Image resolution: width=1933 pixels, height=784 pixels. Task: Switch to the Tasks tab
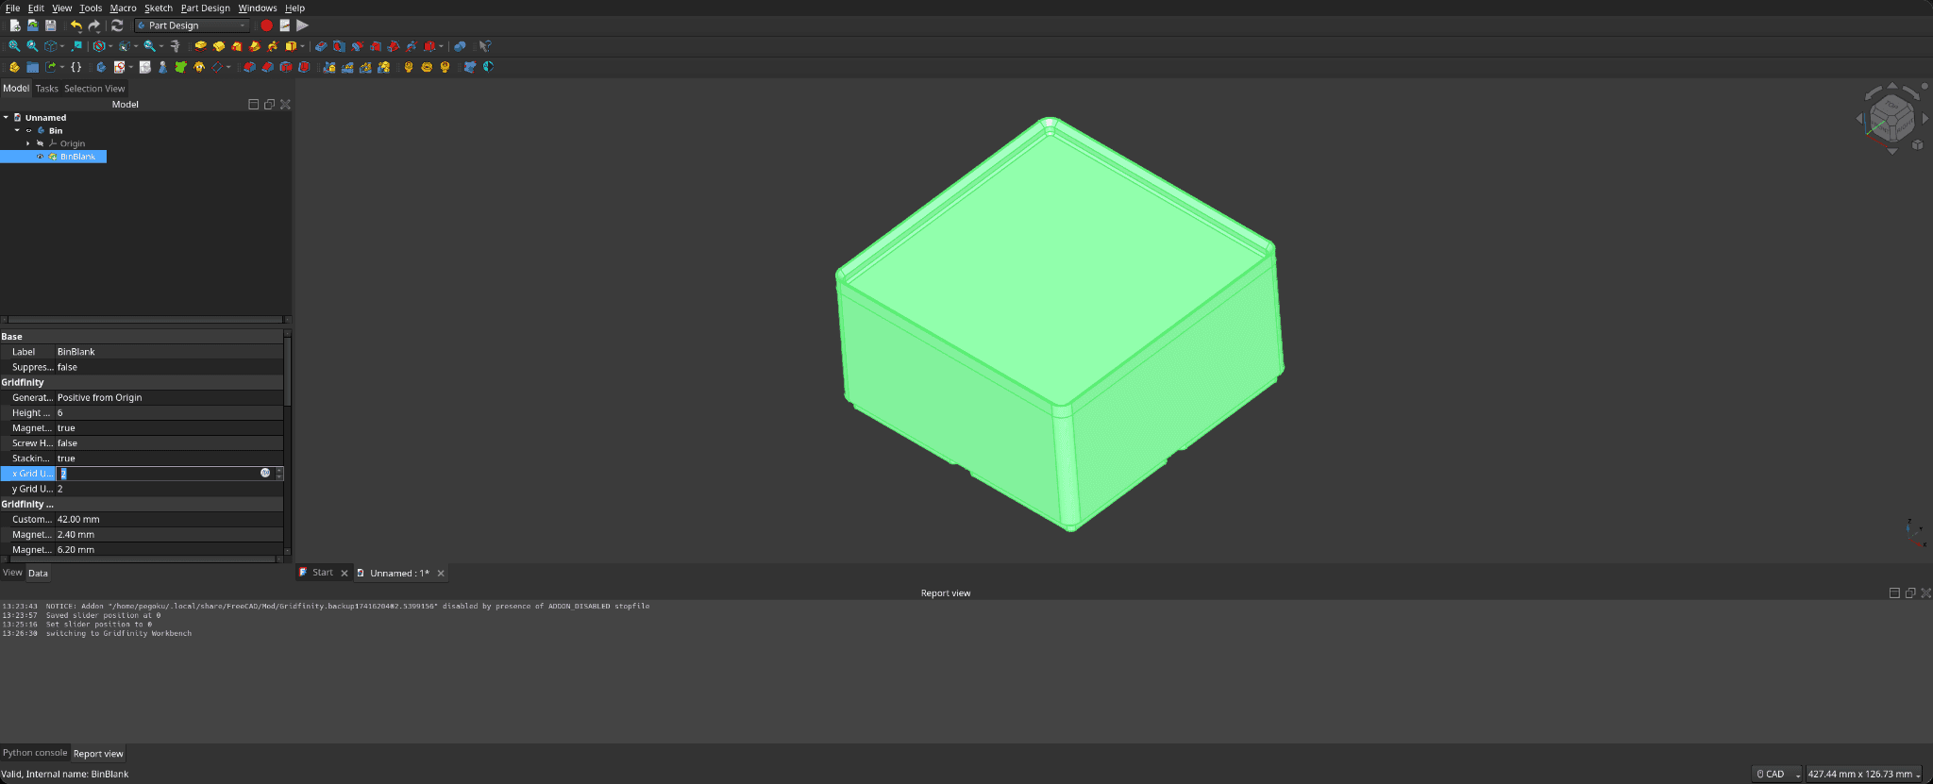point(47,89)
